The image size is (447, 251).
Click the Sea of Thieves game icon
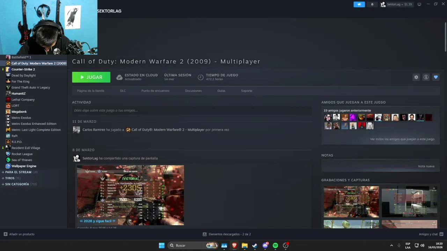[8, 160]
